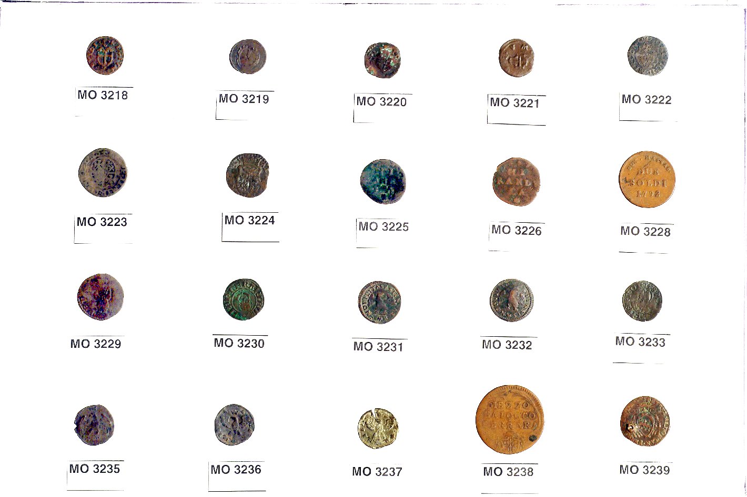The image size is (747, 497).
Task: Click the coin above MO 3222
Action: point(648,56)
